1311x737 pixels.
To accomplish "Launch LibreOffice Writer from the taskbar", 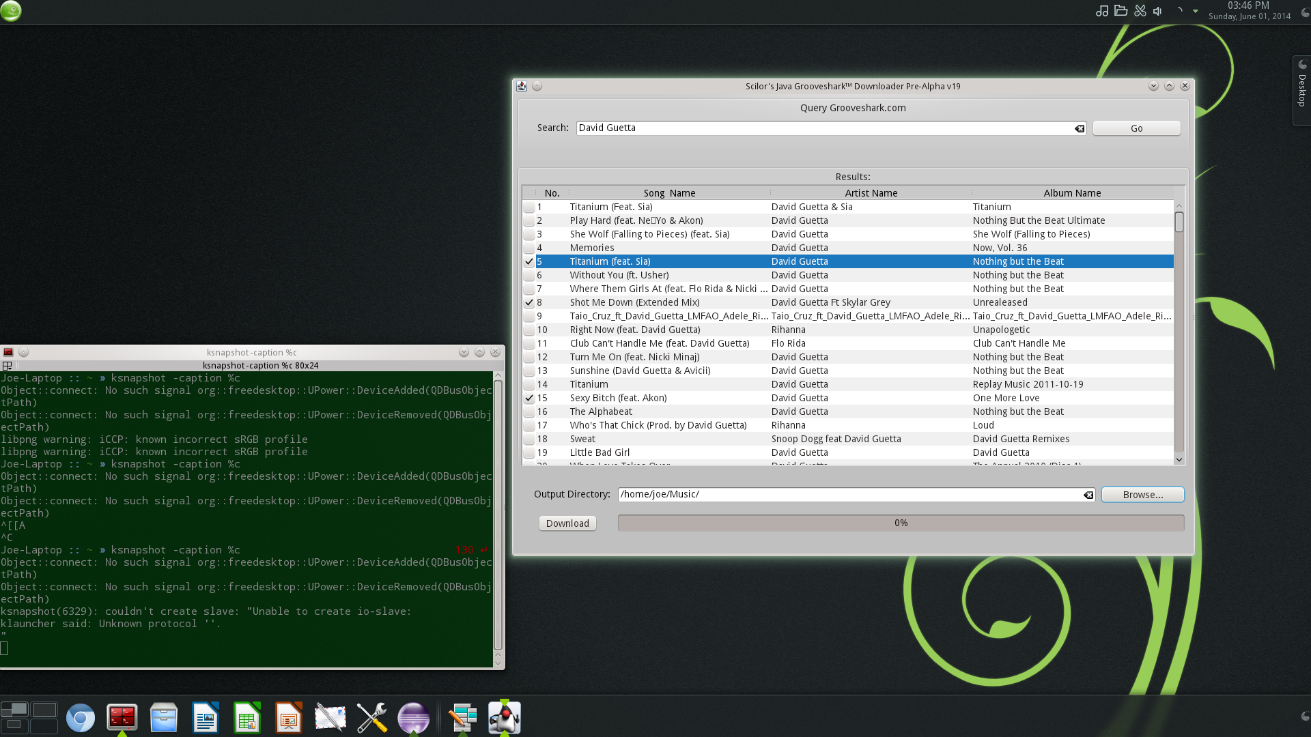I will 205,718.
